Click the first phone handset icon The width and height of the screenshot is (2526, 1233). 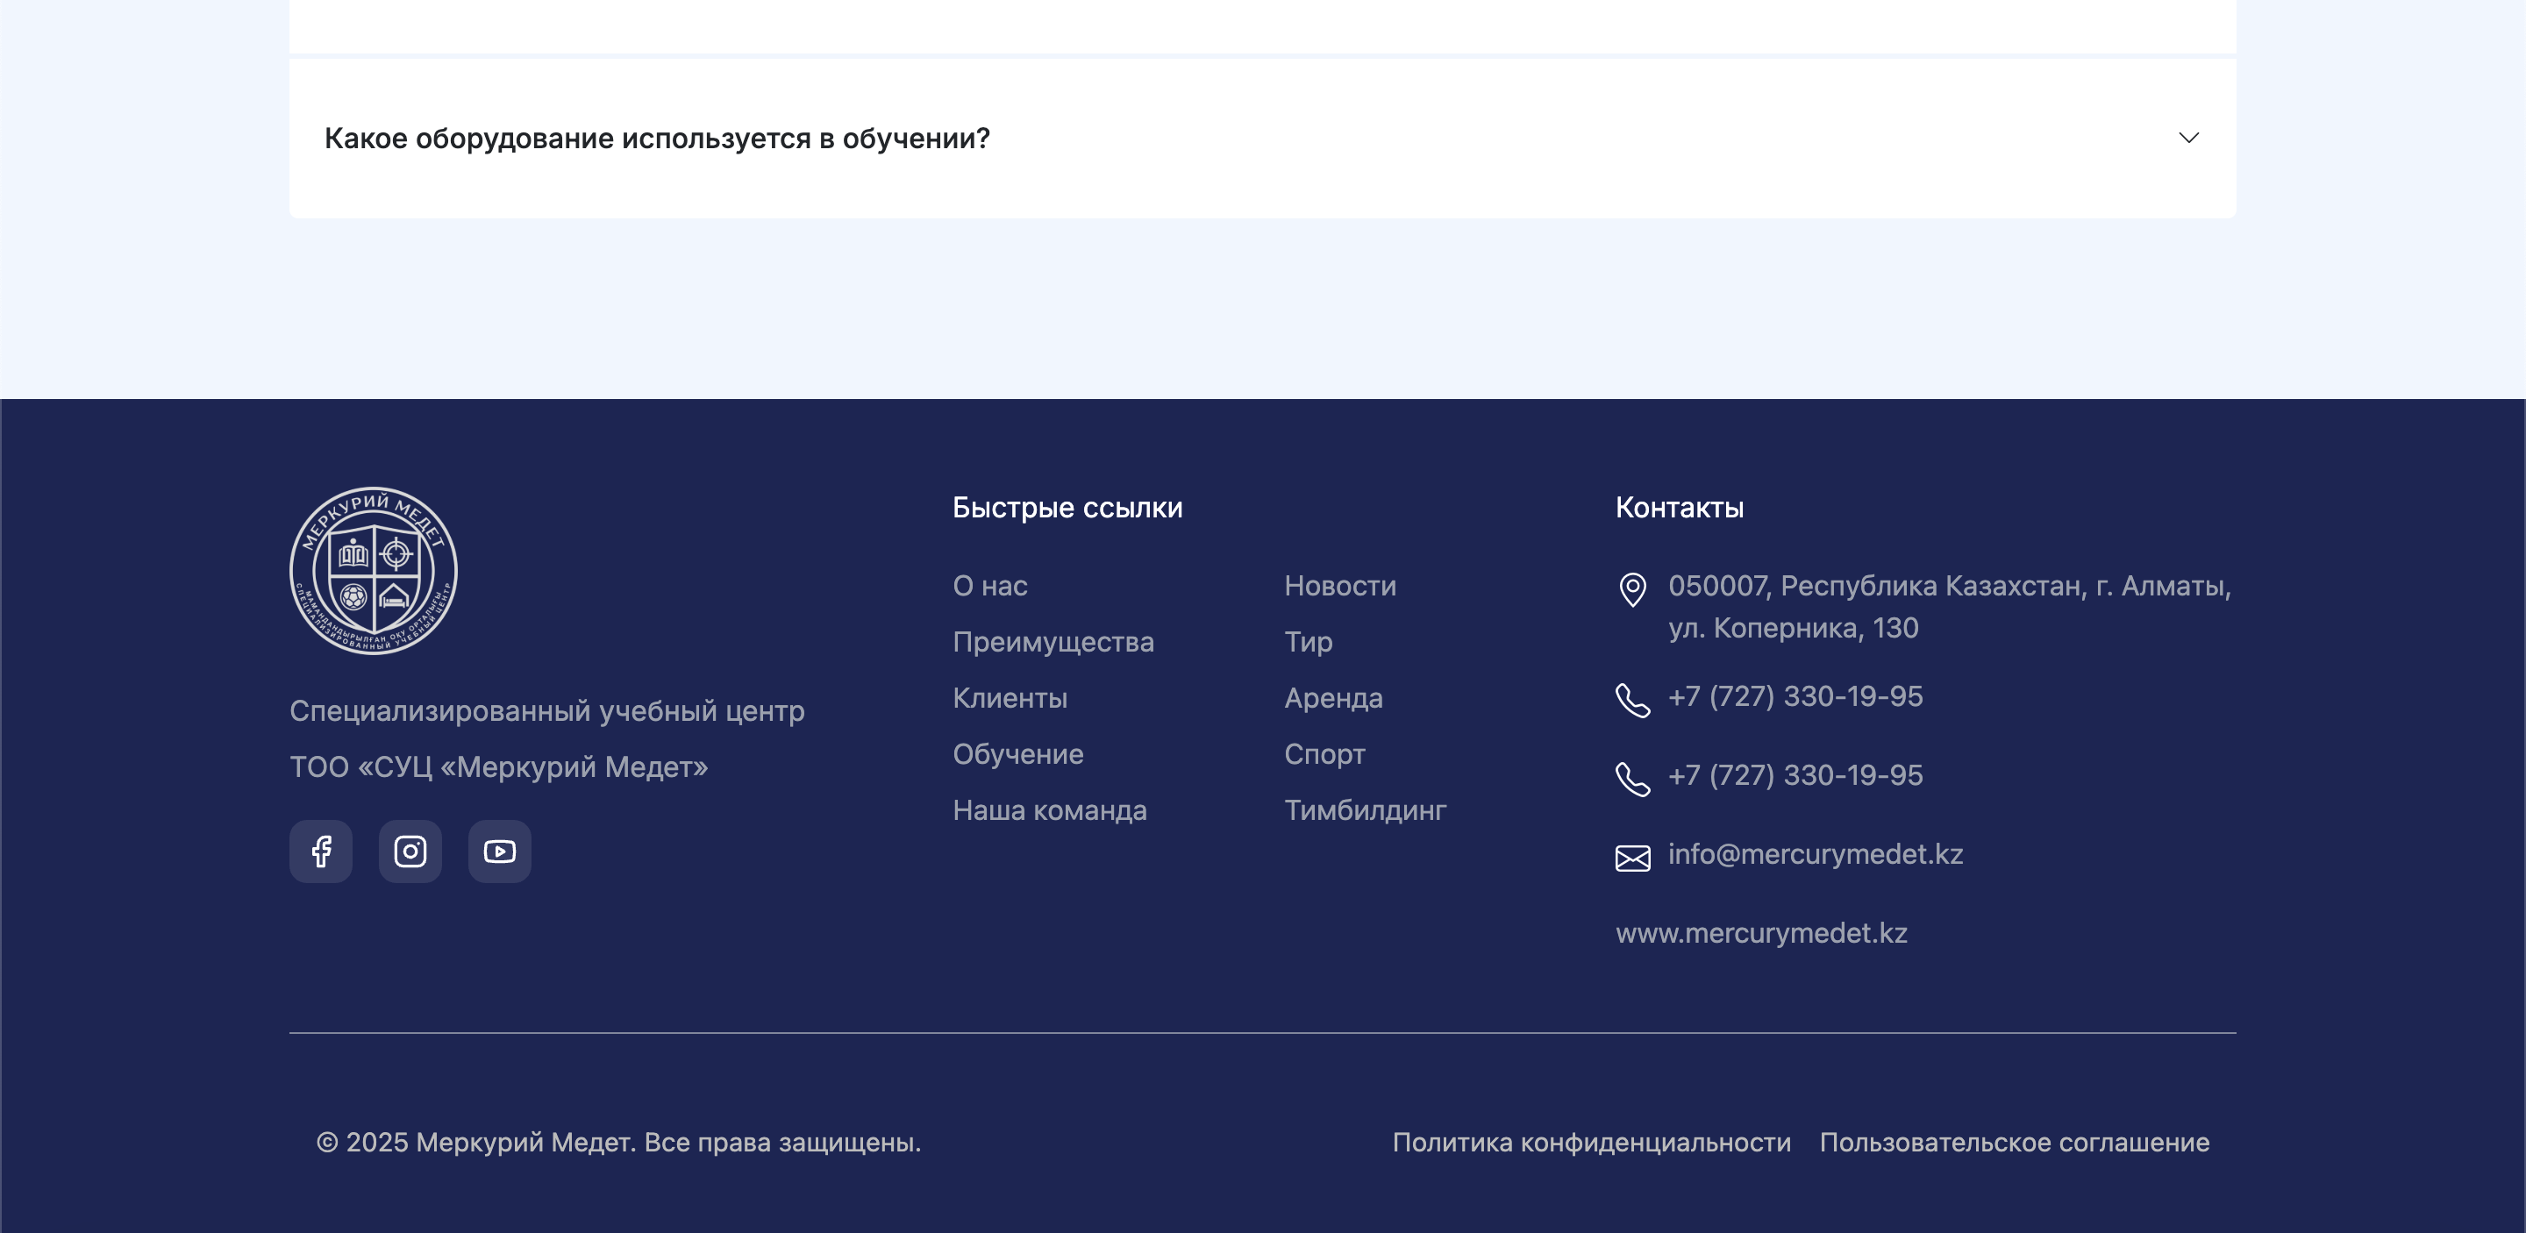pos(1632,700)
